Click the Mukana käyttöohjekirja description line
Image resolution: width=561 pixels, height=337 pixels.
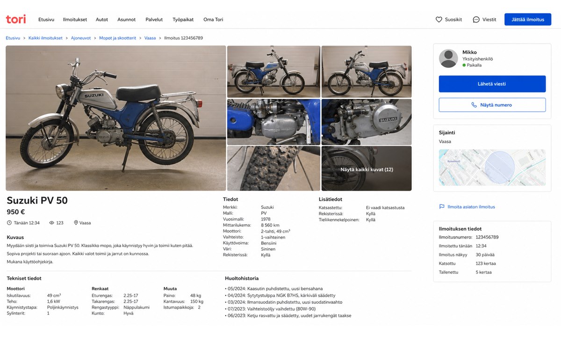[x=30, y=262]
